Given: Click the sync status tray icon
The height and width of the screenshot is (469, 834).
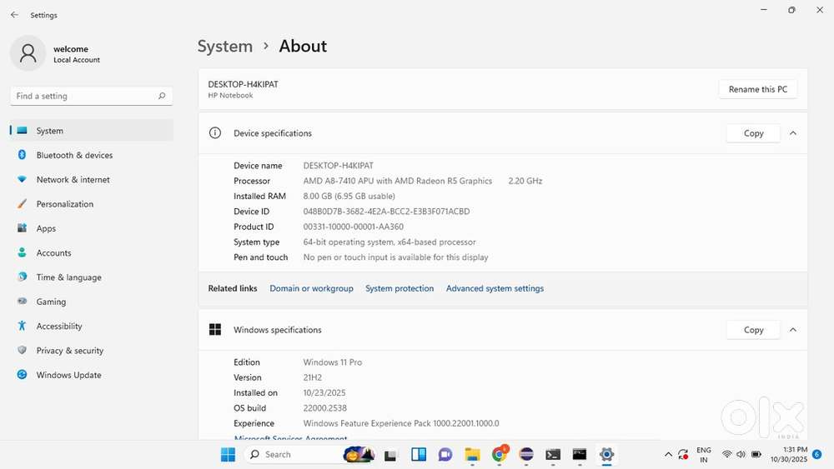Looking at the screenshot, I should (x=684, y=455).
